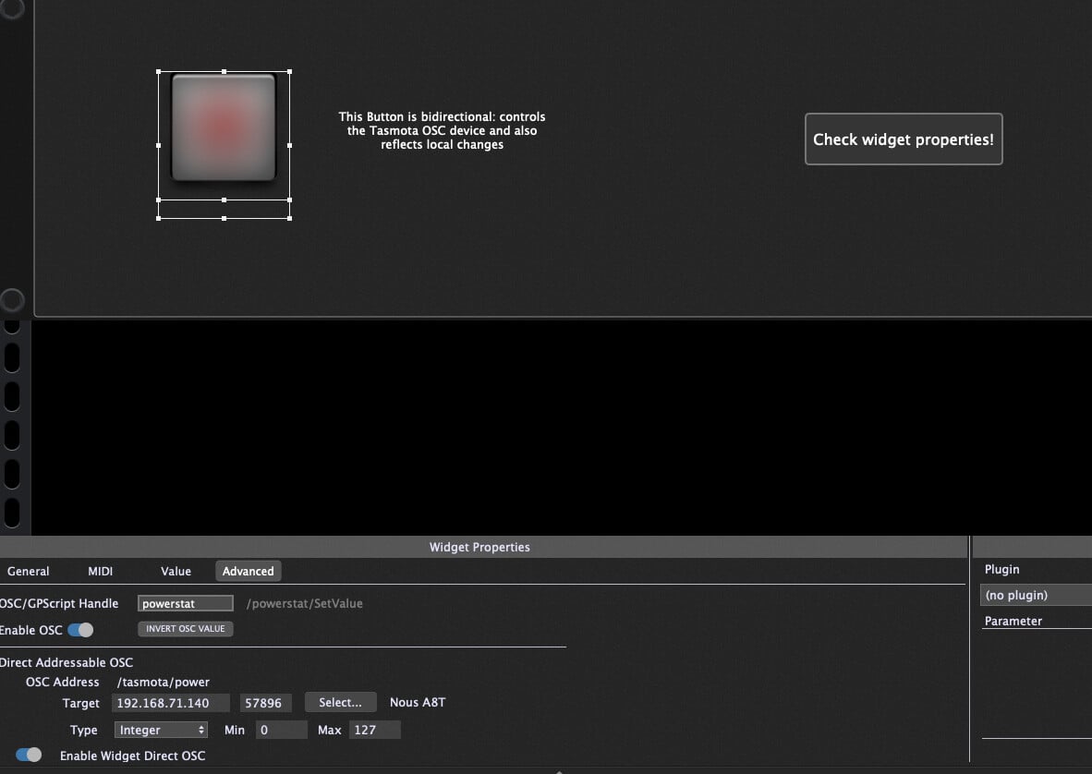Select the Value tab
Viewport: 1092px width, 774px height.
(x=176, y=572)
